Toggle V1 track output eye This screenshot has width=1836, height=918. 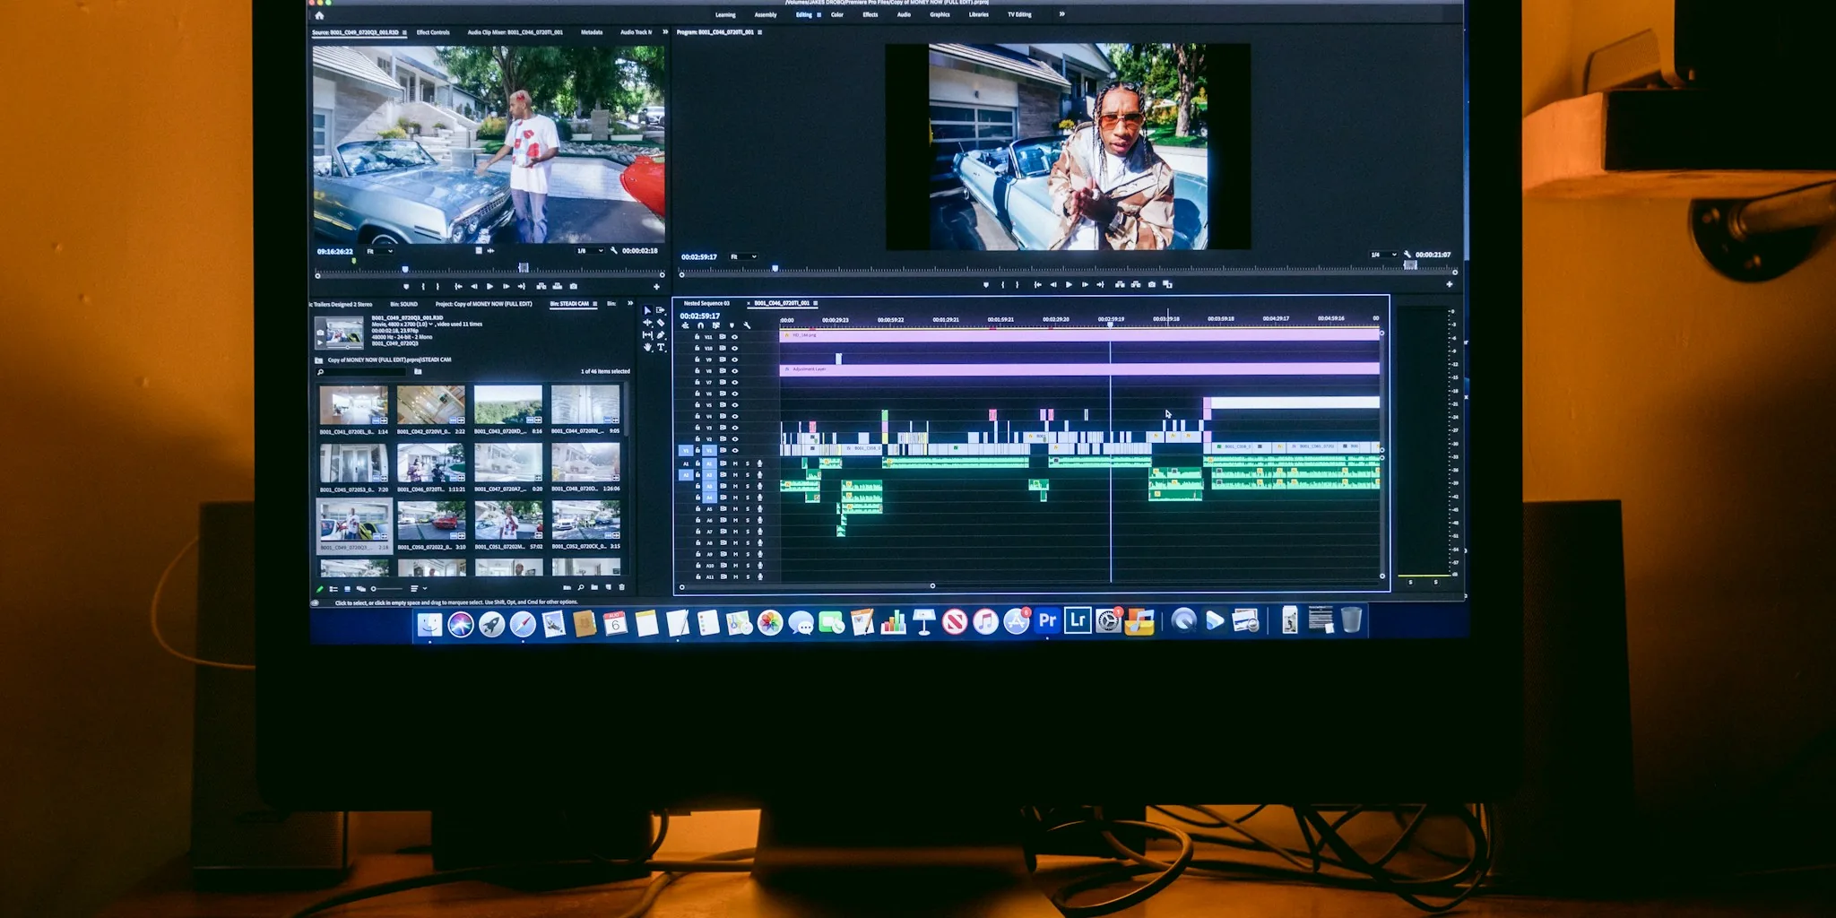click(735, 450)
